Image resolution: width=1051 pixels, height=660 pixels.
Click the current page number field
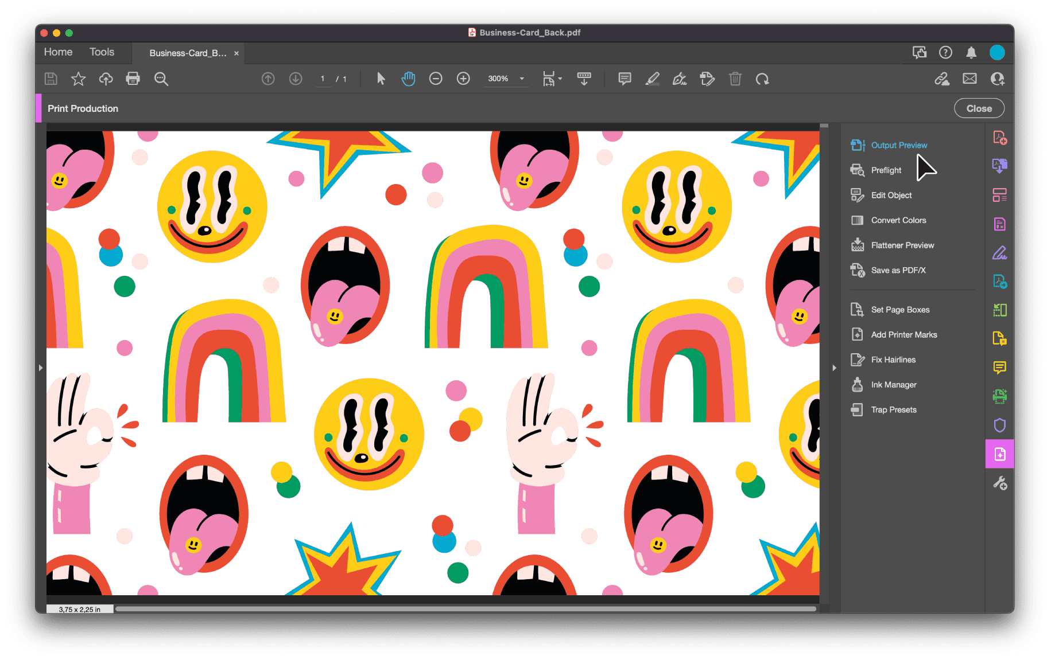[x=323, y=79]
